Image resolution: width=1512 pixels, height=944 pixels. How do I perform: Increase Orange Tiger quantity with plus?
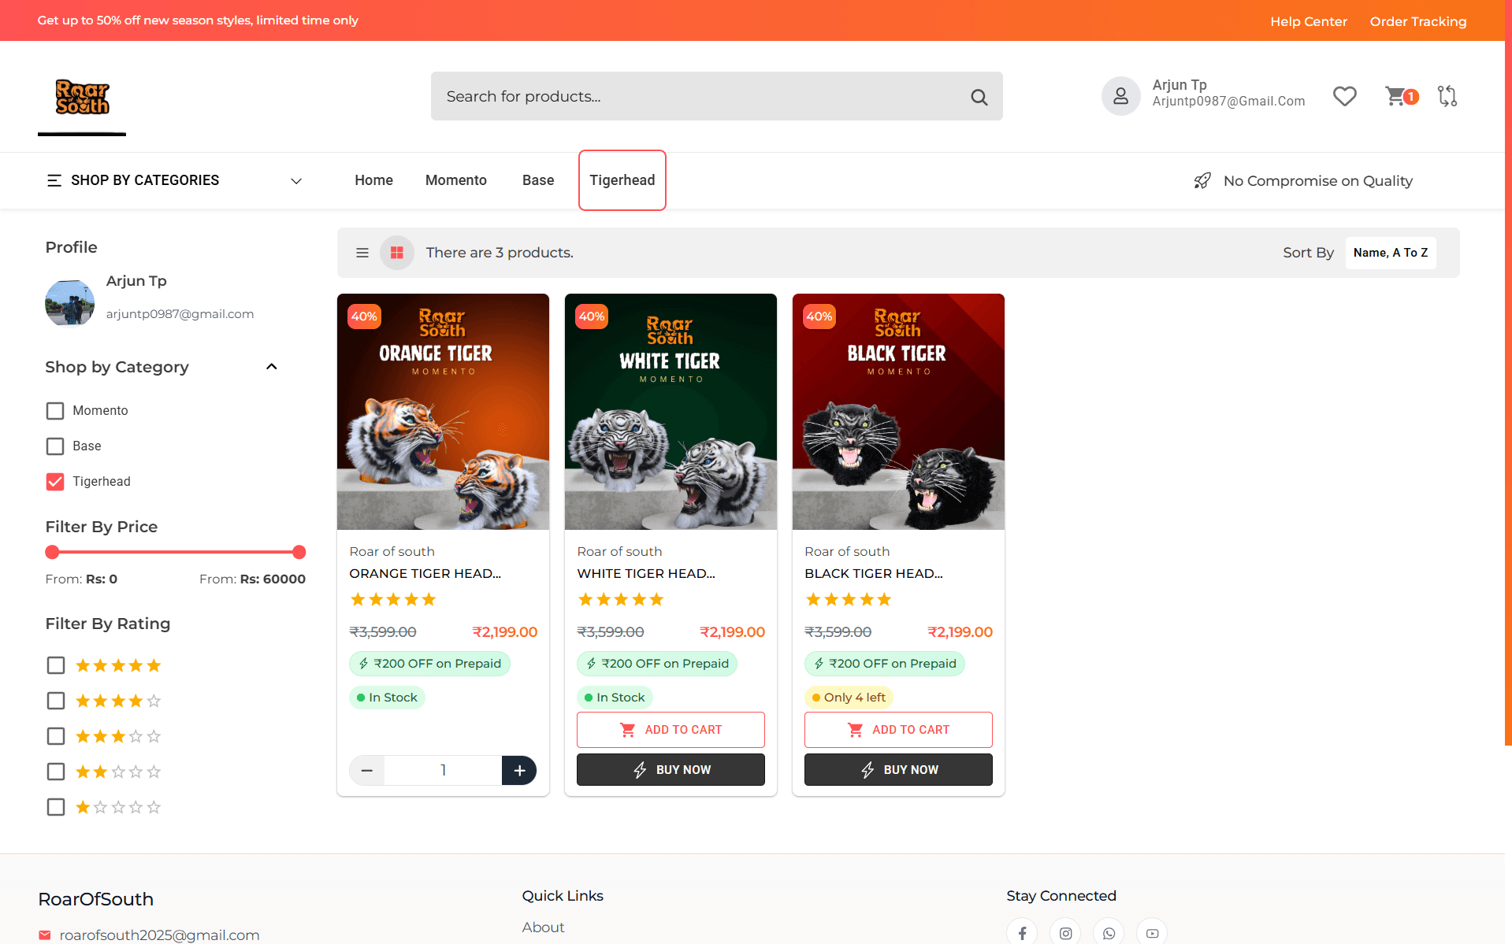pyautogui.click(x=519, y=771)
